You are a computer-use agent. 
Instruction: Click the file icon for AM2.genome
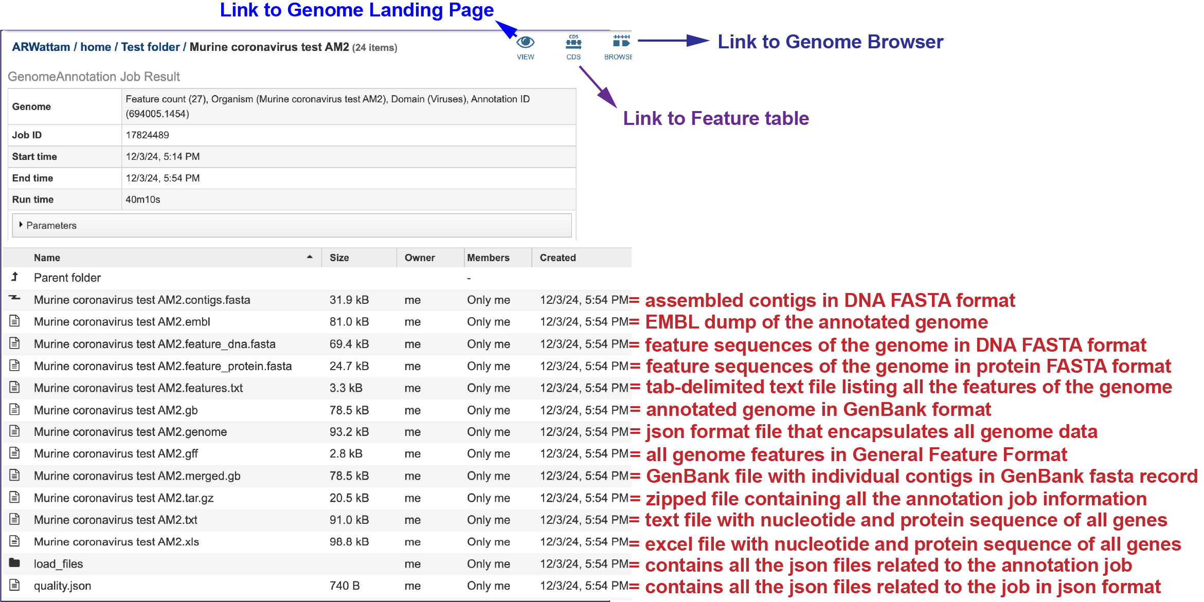pyautogui.click(x=15, y=431)
